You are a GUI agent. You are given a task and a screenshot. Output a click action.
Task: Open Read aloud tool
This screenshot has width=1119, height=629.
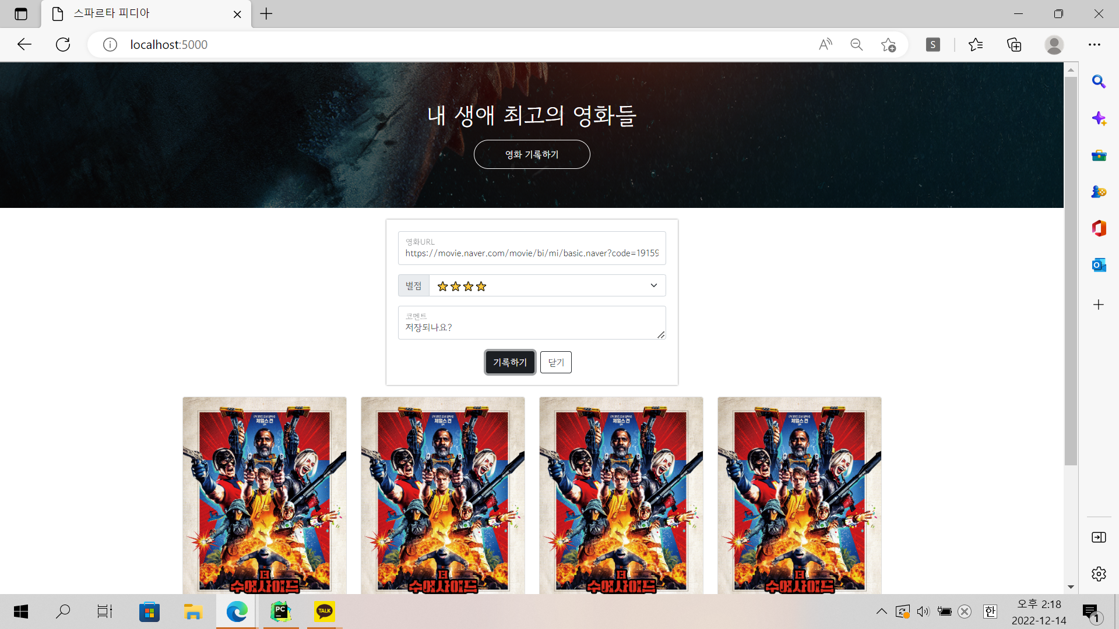(x=825, y=44)
